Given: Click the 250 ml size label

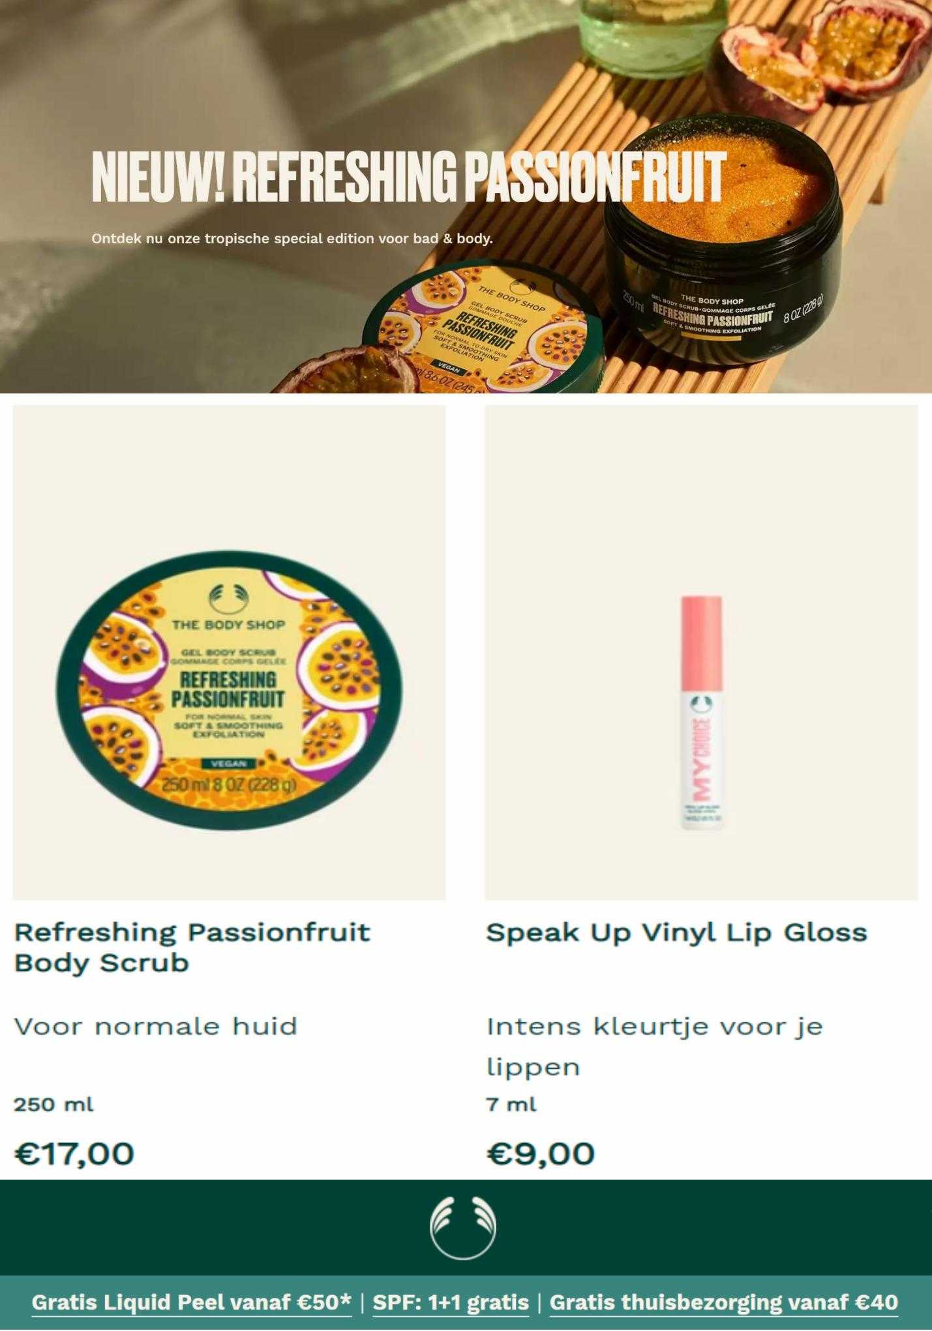Looking at the screenshot, I should coord(53,1105).
